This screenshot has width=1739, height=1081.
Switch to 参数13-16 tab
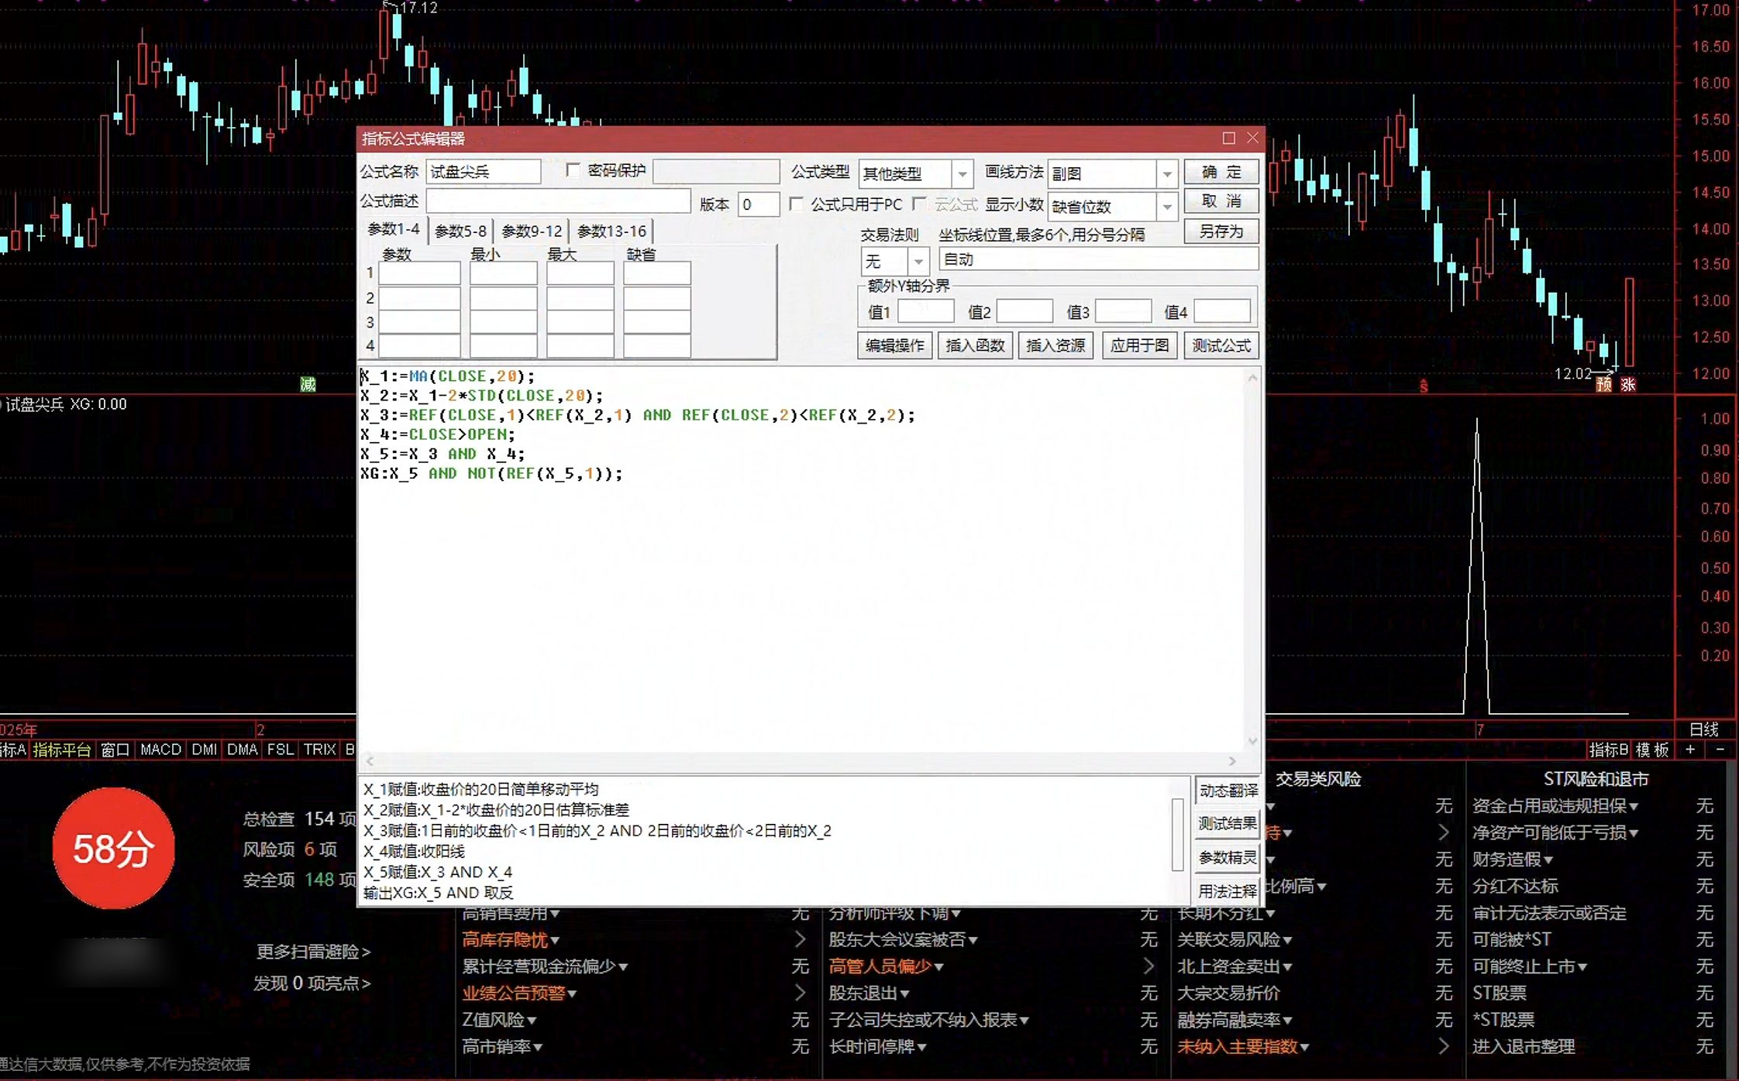[611, 231]
